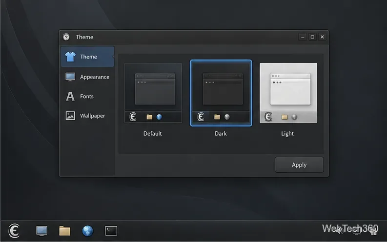Viewport: 387px width, 242px height.
Task: Choose the Light theme preview
Action: (288, 93)
